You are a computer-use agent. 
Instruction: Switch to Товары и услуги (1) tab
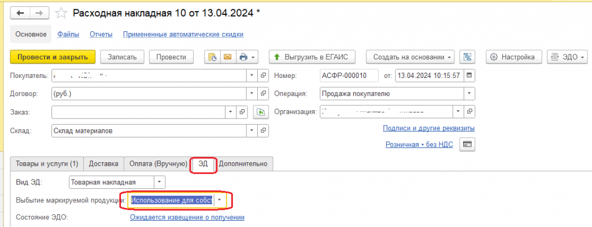[x=47, y=163]
